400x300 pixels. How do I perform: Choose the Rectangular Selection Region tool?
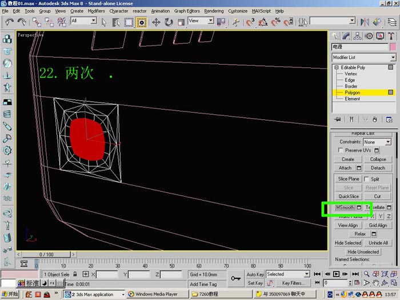coord(129,22)
